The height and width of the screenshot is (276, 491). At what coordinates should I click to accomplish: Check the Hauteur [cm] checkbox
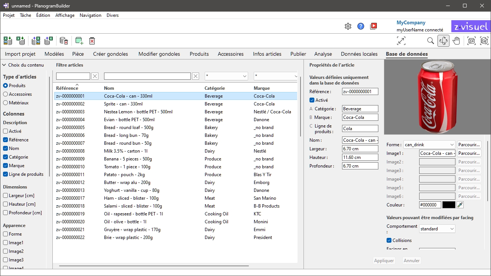click(x=5, y=204)
